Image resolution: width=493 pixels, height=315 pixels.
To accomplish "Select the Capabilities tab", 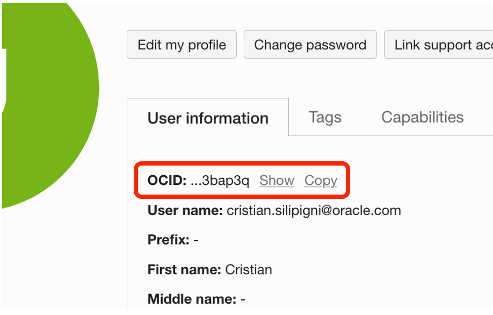I will [x=422, y=117].
